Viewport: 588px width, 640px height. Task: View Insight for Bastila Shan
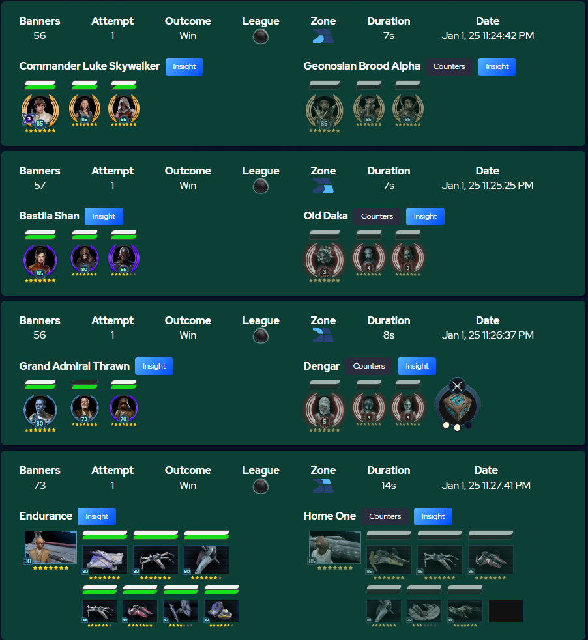coord(104,216)
